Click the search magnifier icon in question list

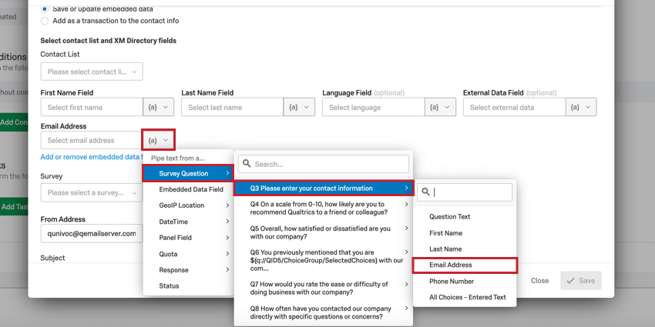click(247, 164)
